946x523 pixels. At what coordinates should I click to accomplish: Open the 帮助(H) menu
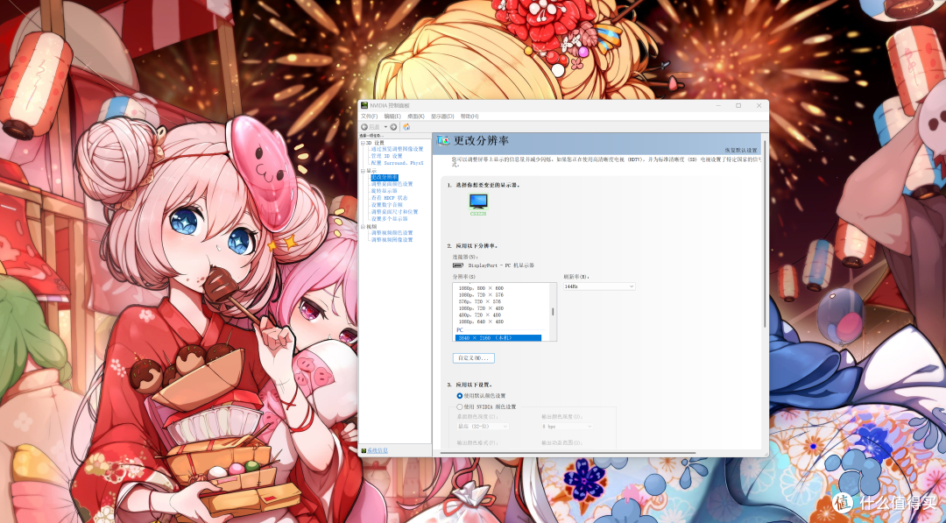(x=469, y=117)
